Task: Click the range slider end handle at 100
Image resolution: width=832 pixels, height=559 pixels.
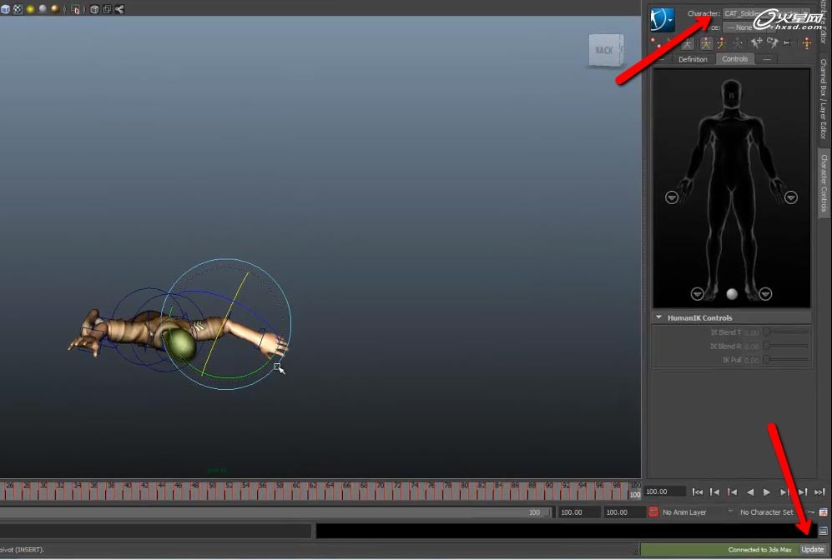Action: pos(547,512)
